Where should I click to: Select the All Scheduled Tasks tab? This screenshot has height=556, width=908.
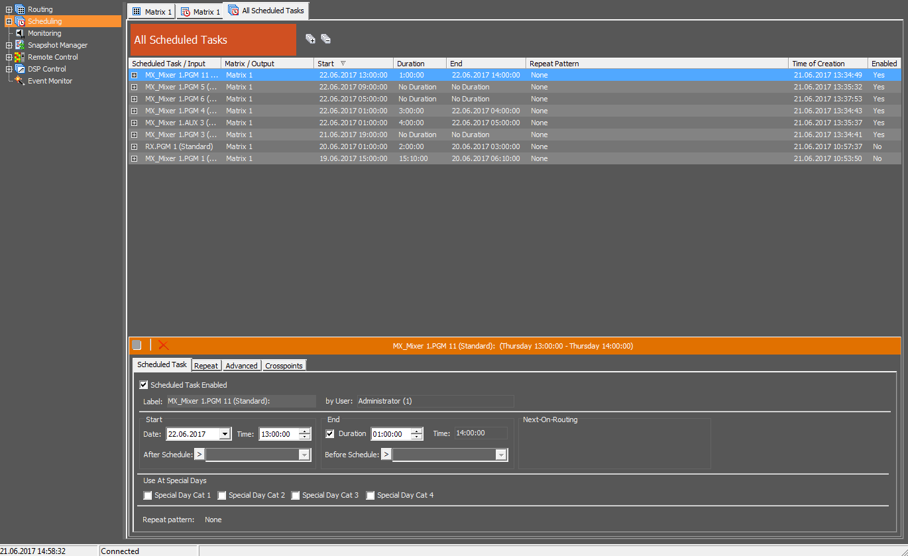(266, 11)
